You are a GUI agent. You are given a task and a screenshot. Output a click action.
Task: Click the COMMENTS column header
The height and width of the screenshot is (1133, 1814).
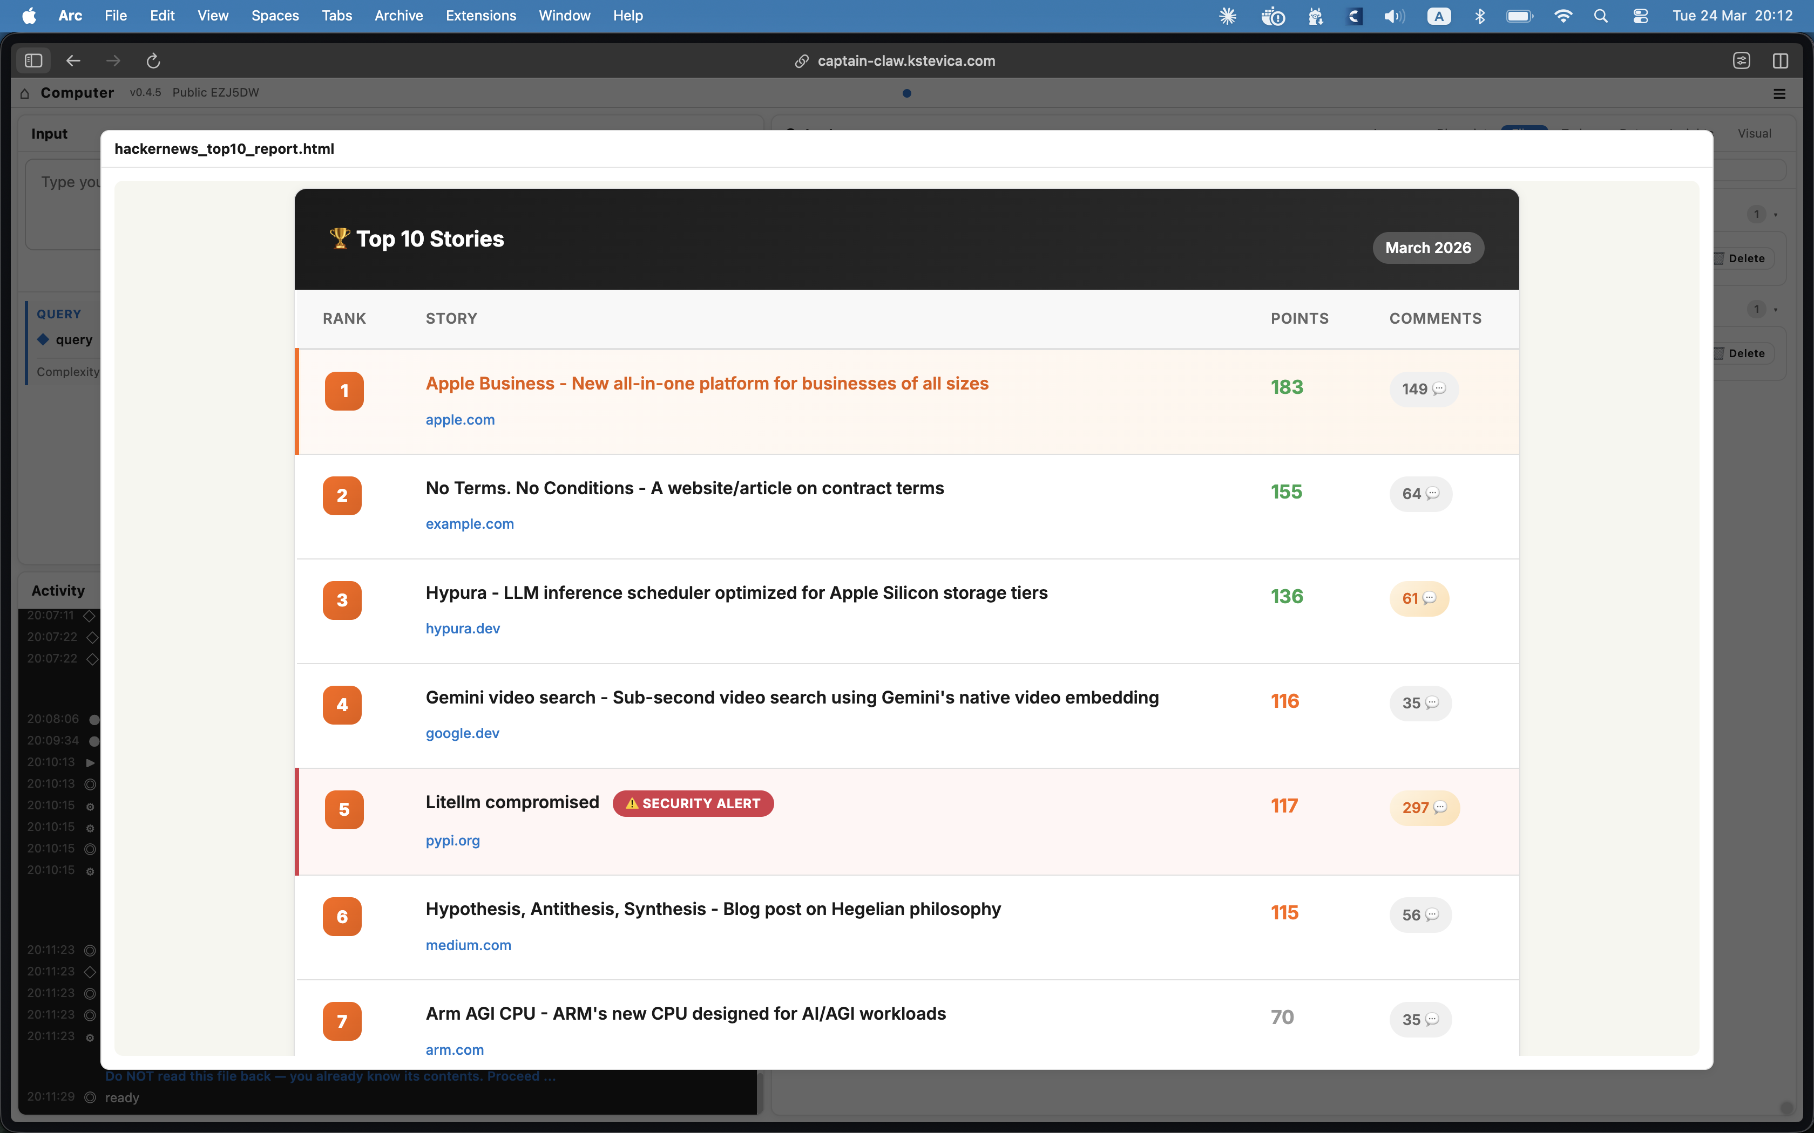coord(1434,318)
